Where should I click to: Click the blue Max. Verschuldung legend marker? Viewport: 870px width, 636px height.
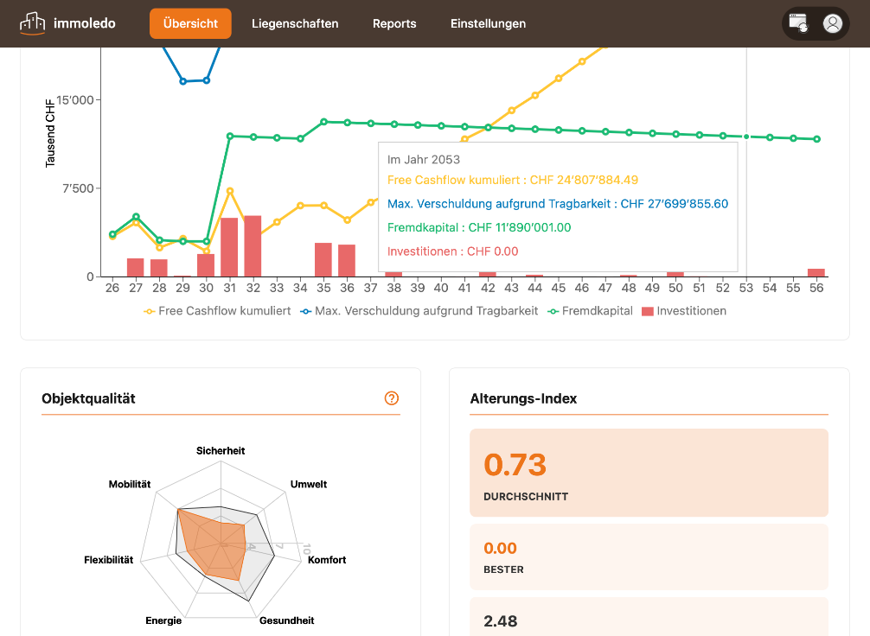coord(306,312)
